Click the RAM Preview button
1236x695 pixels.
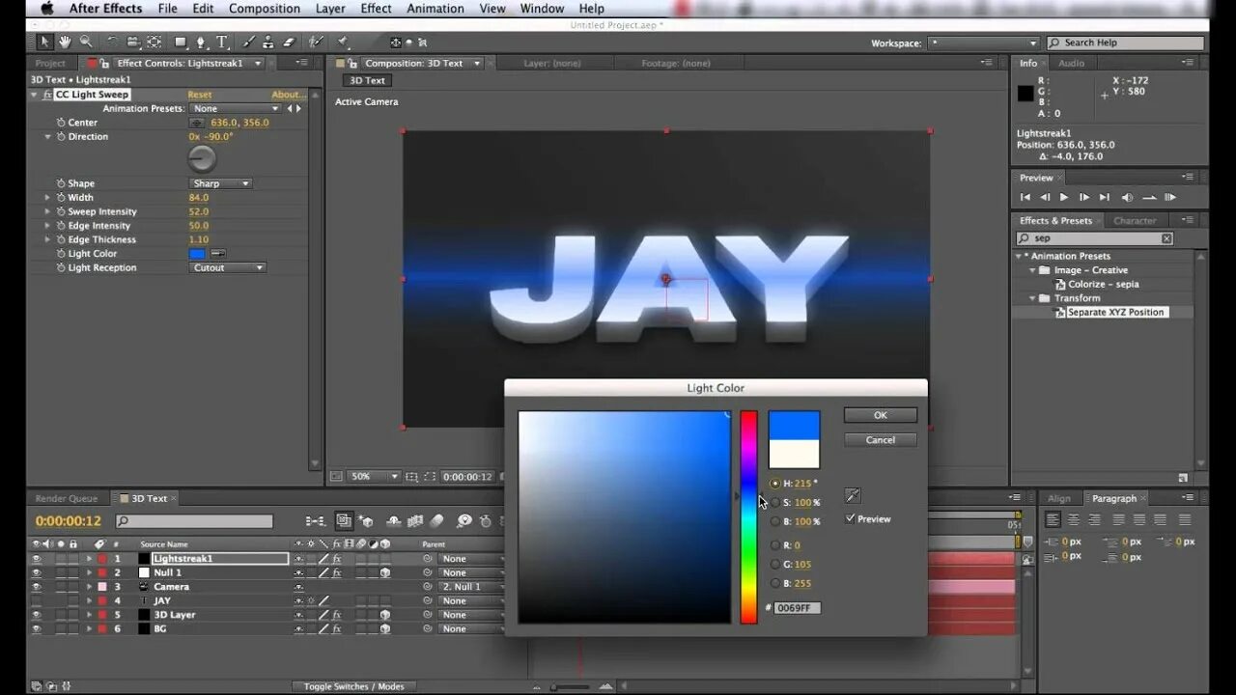[x=1169, y=197]
